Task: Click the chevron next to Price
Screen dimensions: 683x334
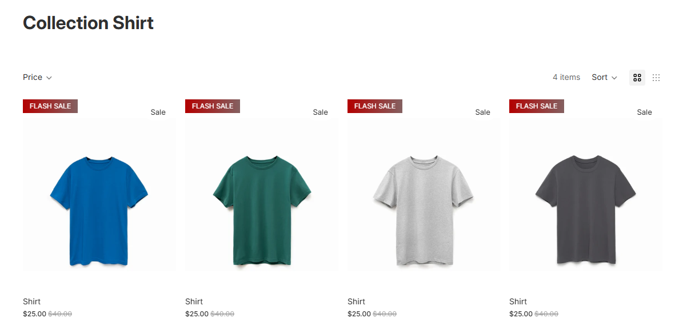Action: (49, 78)
